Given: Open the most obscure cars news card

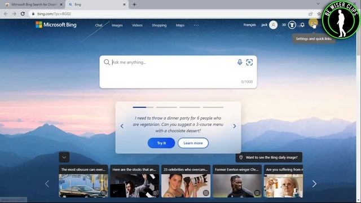Looking at the screenshot, I should 83,181.
